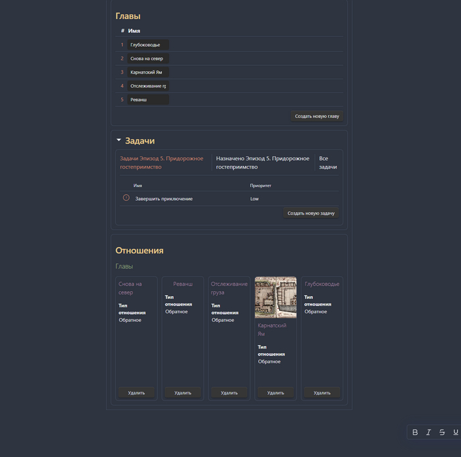The image size is (461, 457).
Task: Click the Главы relations subheading
Action: coord(124,266)
